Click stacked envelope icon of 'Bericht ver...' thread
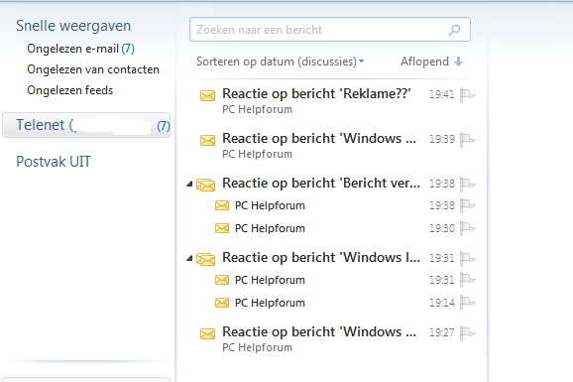This screenshot has height=382, width=573. pyautogui.click(x=206, y=185)
